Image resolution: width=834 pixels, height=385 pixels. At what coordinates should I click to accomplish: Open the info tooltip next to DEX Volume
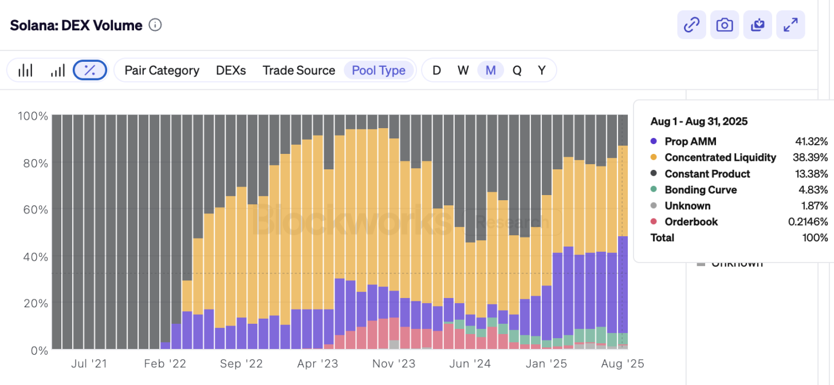click(x=155, y=25)
